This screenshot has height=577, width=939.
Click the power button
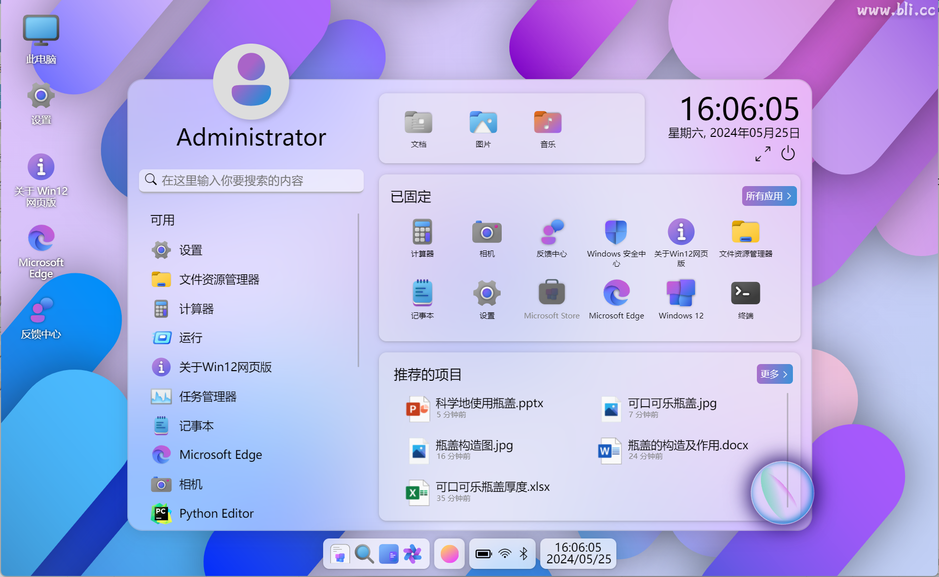[788, 154]
